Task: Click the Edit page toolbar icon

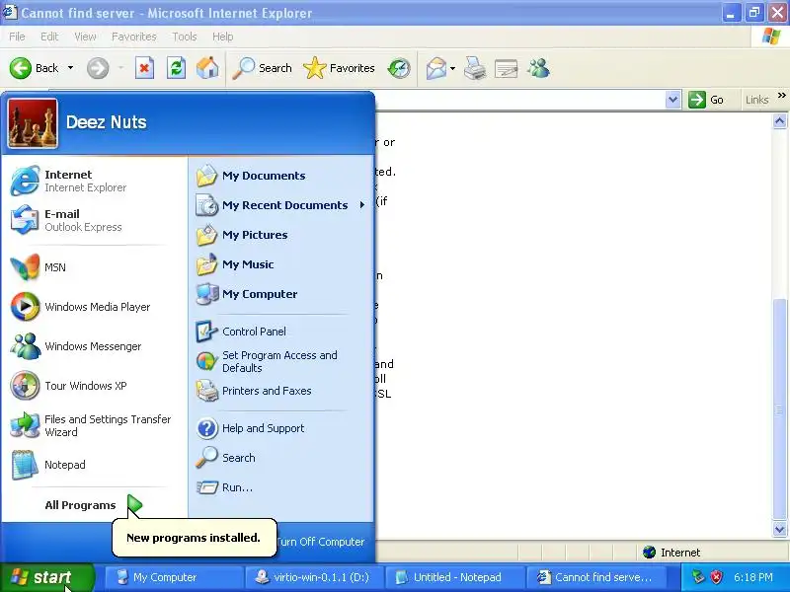Action: pos(507,68)
